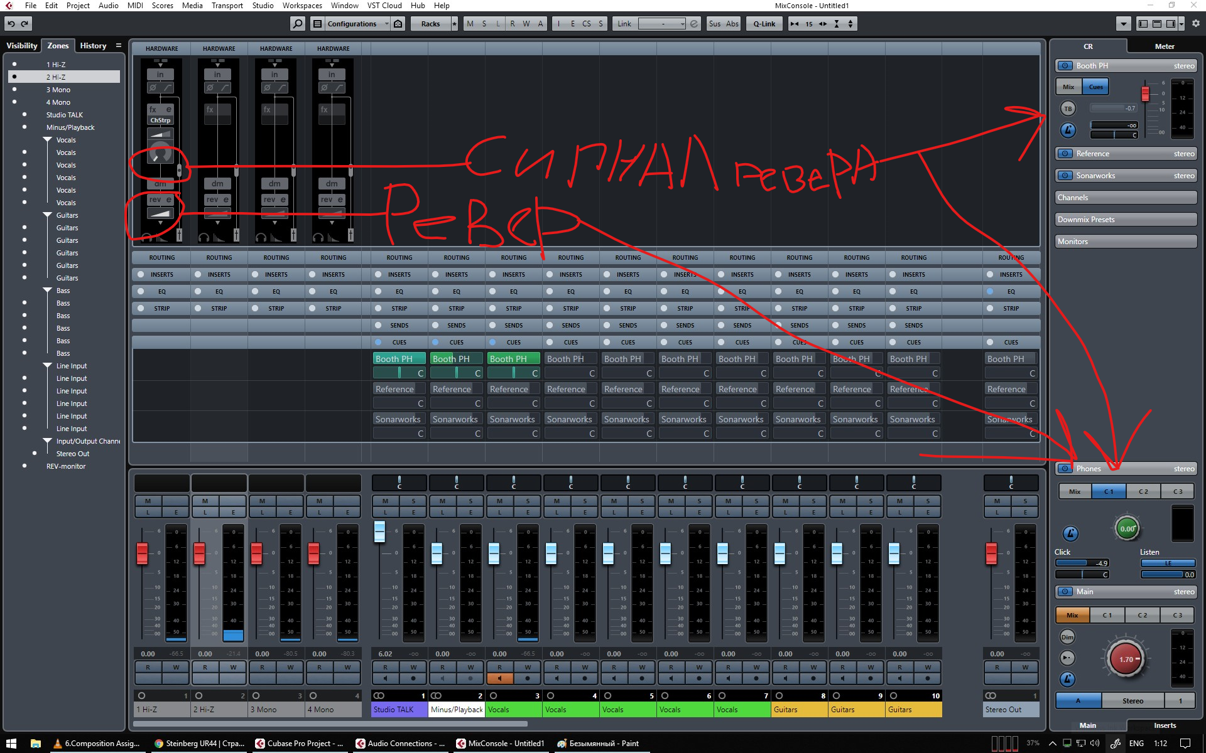Mute the Studio TALK channel

(385, 501)
